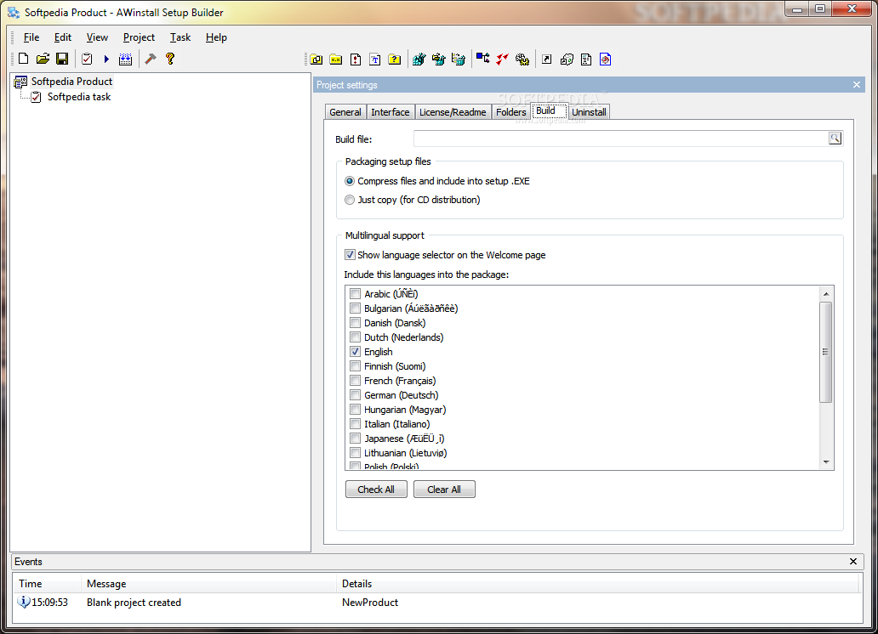Viewport: 878px width, 634px height.
Task: Click the language list scroll up arrow
Action: coord(826,294)
